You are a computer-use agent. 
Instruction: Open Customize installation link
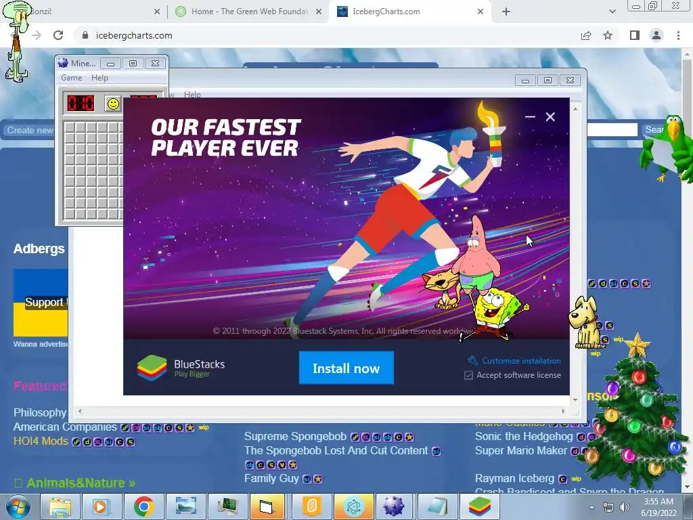pos(521,361)
